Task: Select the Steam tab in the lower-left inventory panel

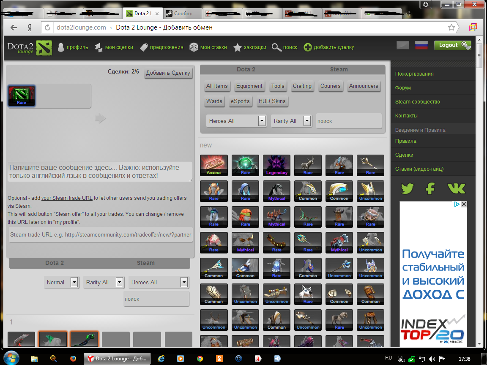Action: [146, 263]
